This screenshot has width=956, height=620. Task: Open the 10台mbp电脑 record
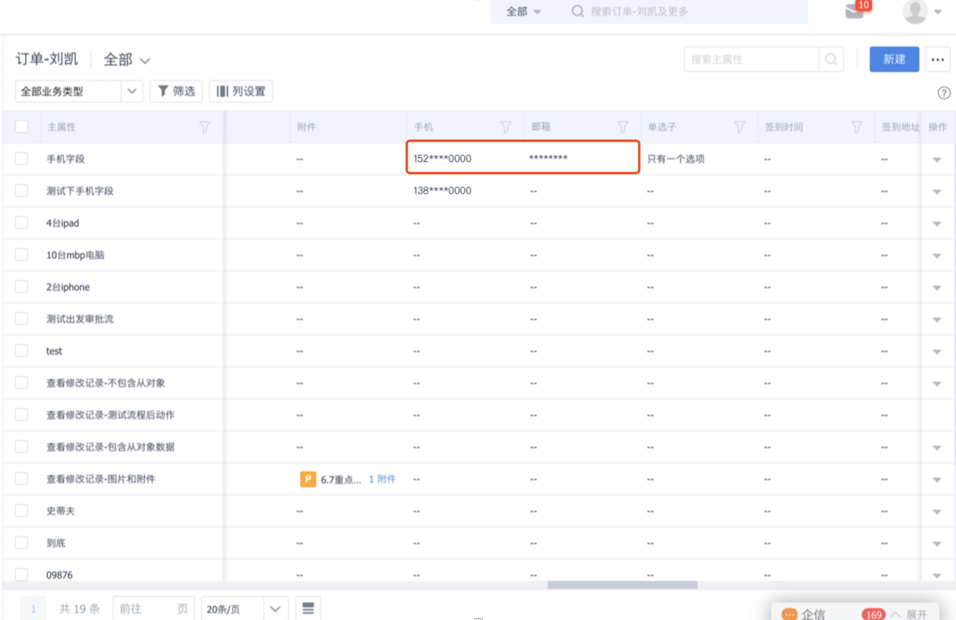pyautogui.click(x=75, y=255)
